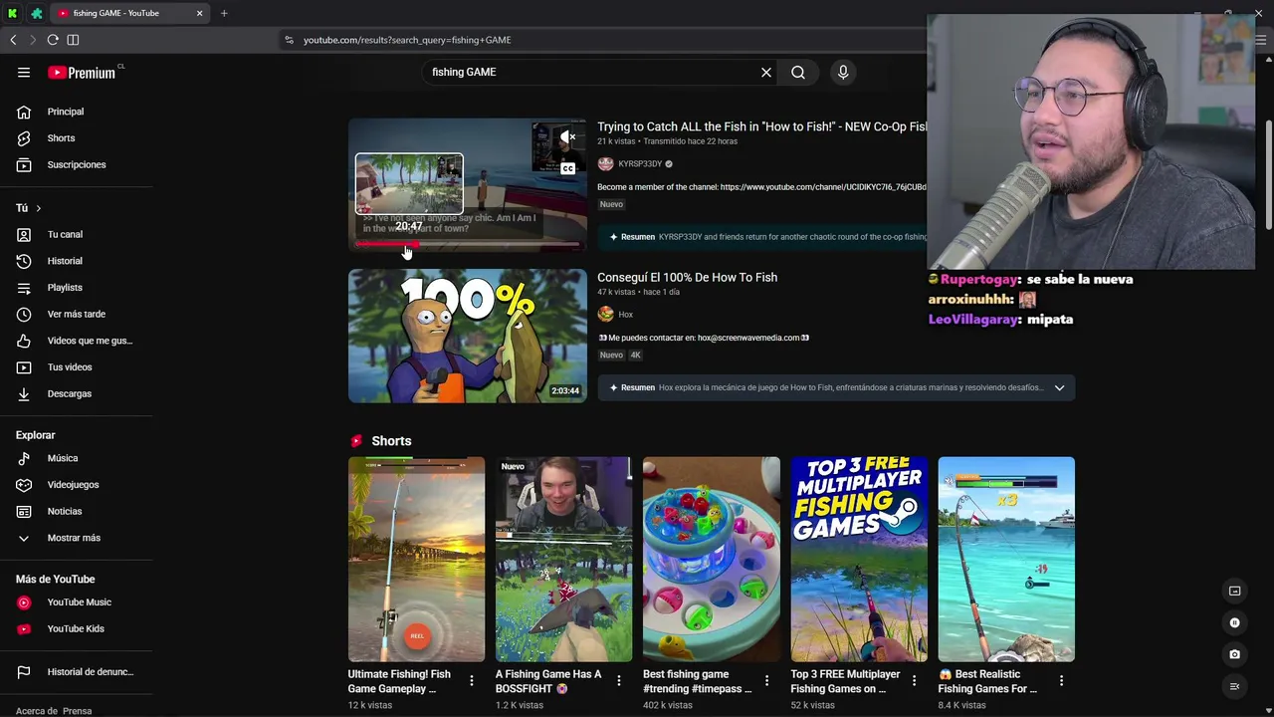The height and width of the screenshot is (717, 1274).
Task: Open the Ultimate Fishing short thumbnail
Action: point(416,560)
